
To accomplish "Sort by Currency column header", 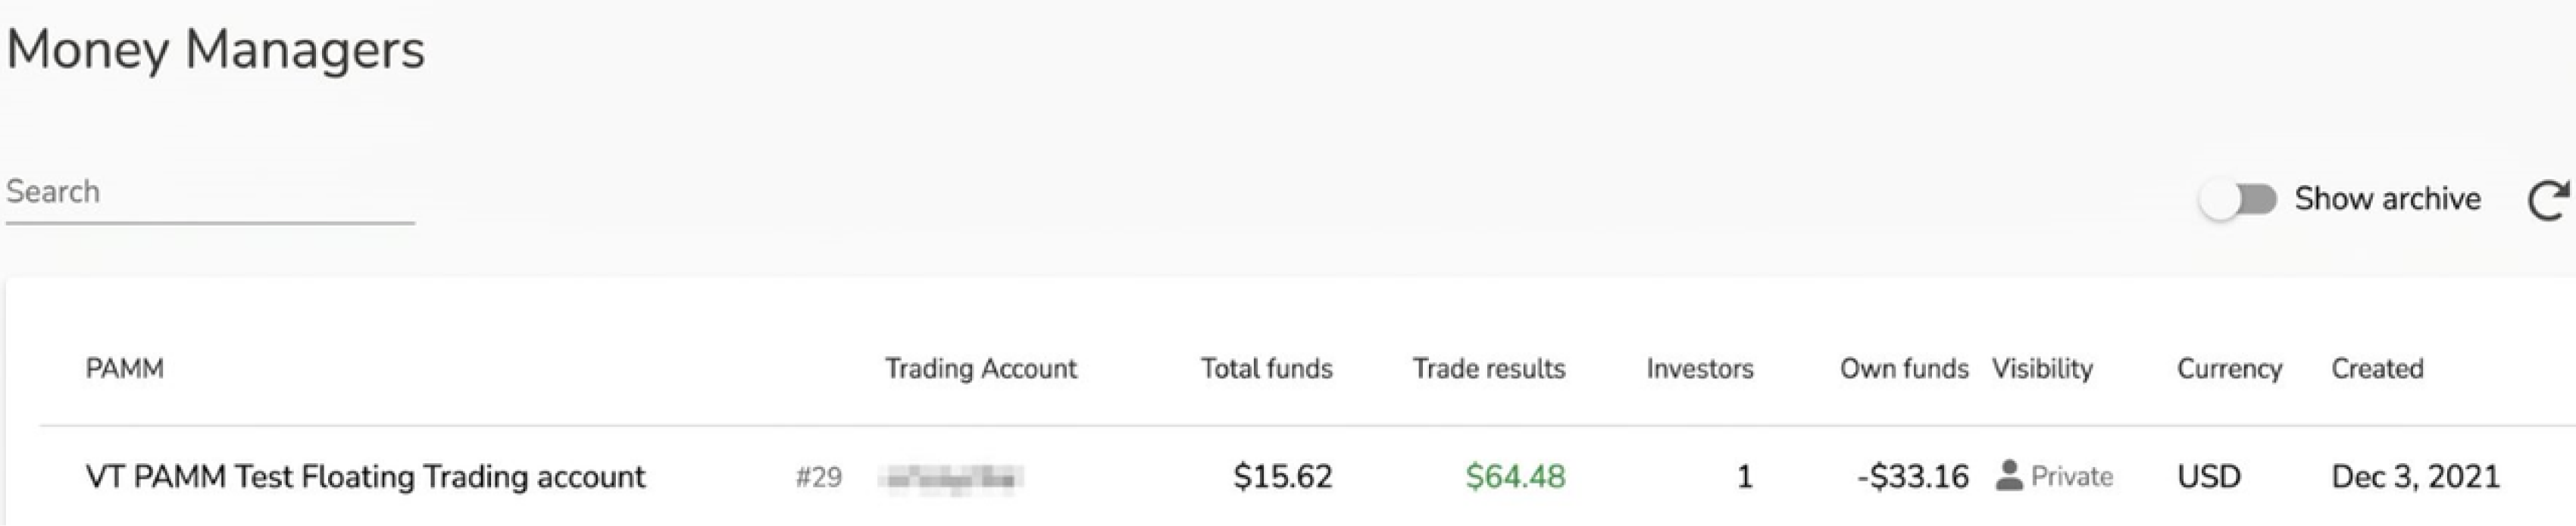I will 2229,369.
